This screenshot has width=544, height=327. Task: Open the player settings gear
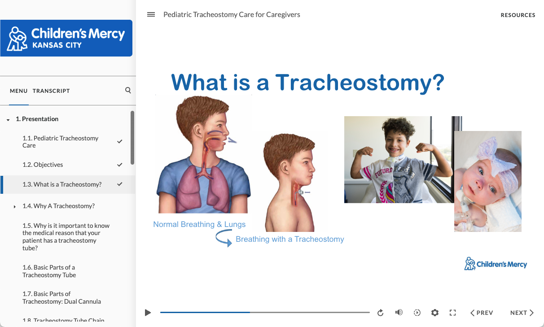coord(434,312)
